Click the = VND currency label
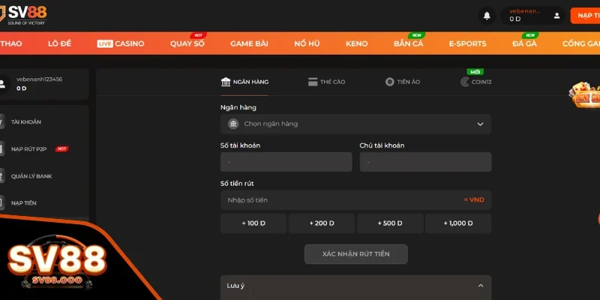 474,199
